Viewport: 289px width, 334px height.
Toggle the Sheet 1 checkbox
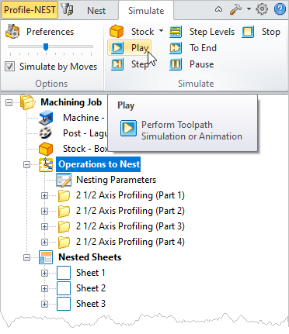click(64, 273)
